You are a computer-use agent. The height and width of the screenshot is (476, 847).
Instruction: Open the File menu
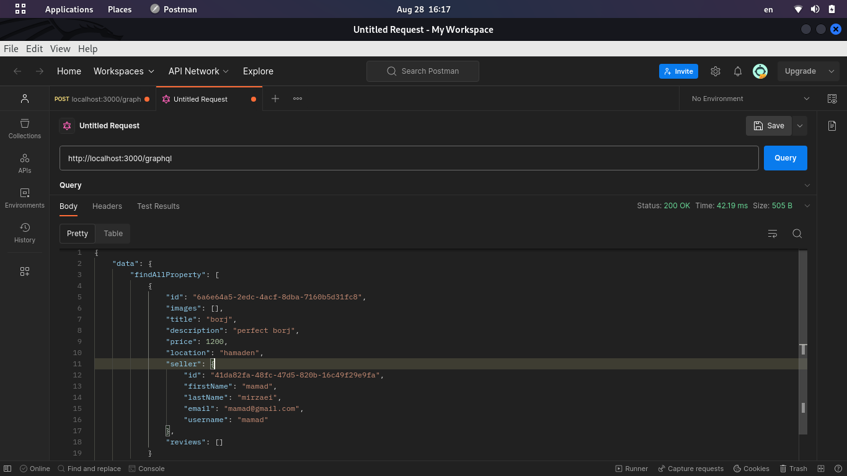(11, 48)
